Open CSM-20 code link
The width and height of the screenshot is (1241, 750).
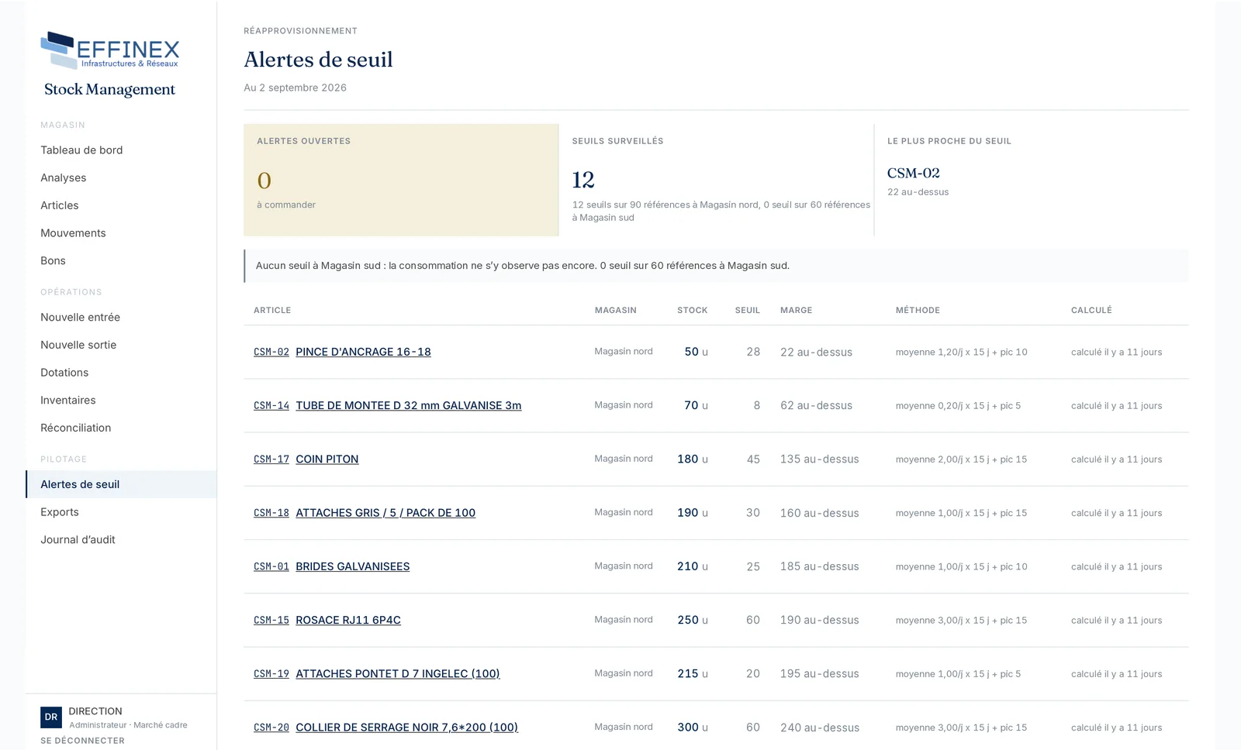tap(271, 728)
